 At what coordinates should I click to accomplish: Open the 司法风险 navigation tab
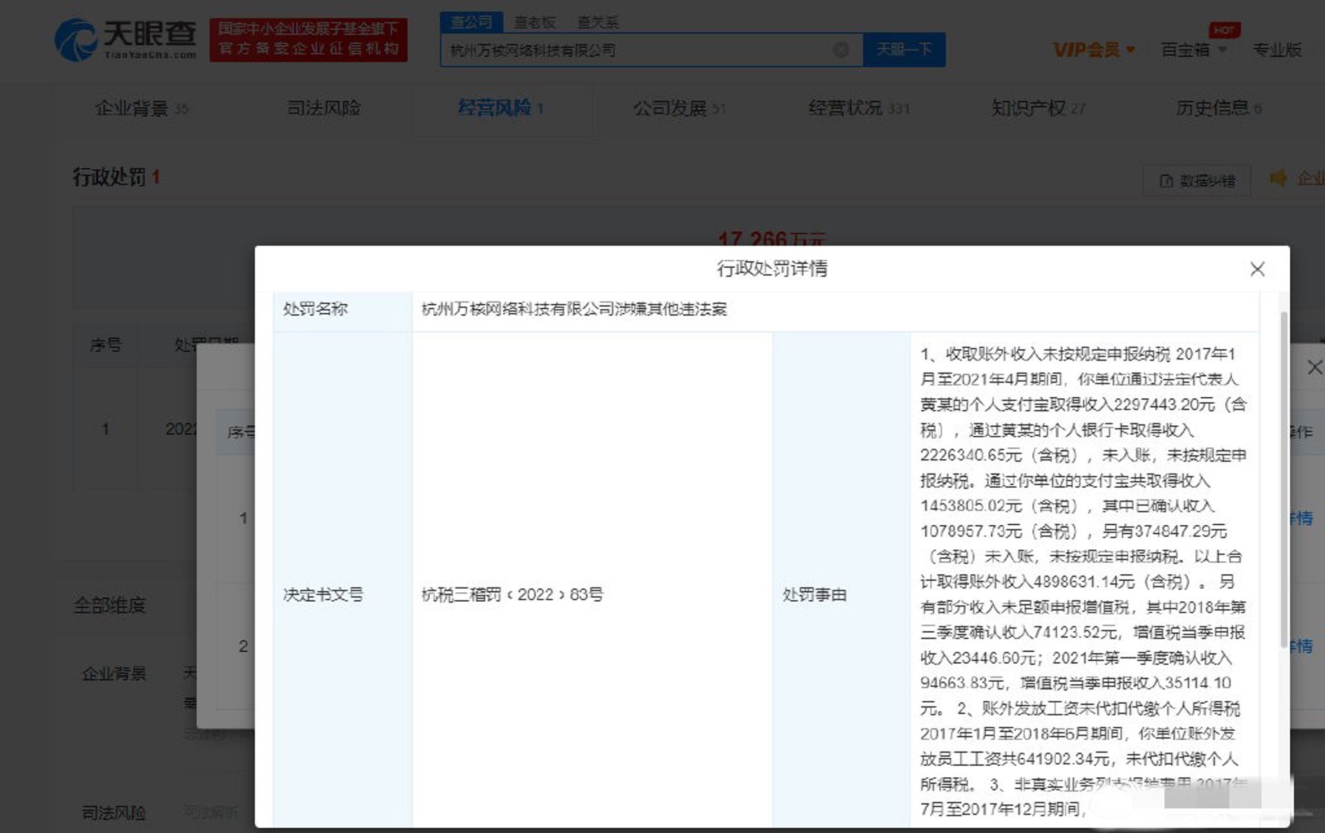[324, 108]
